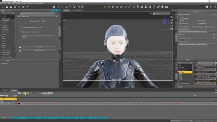Click the first highlighted yellow tool icon
Viewport: 217px width, 122px height.
click(x=105, y=7)
